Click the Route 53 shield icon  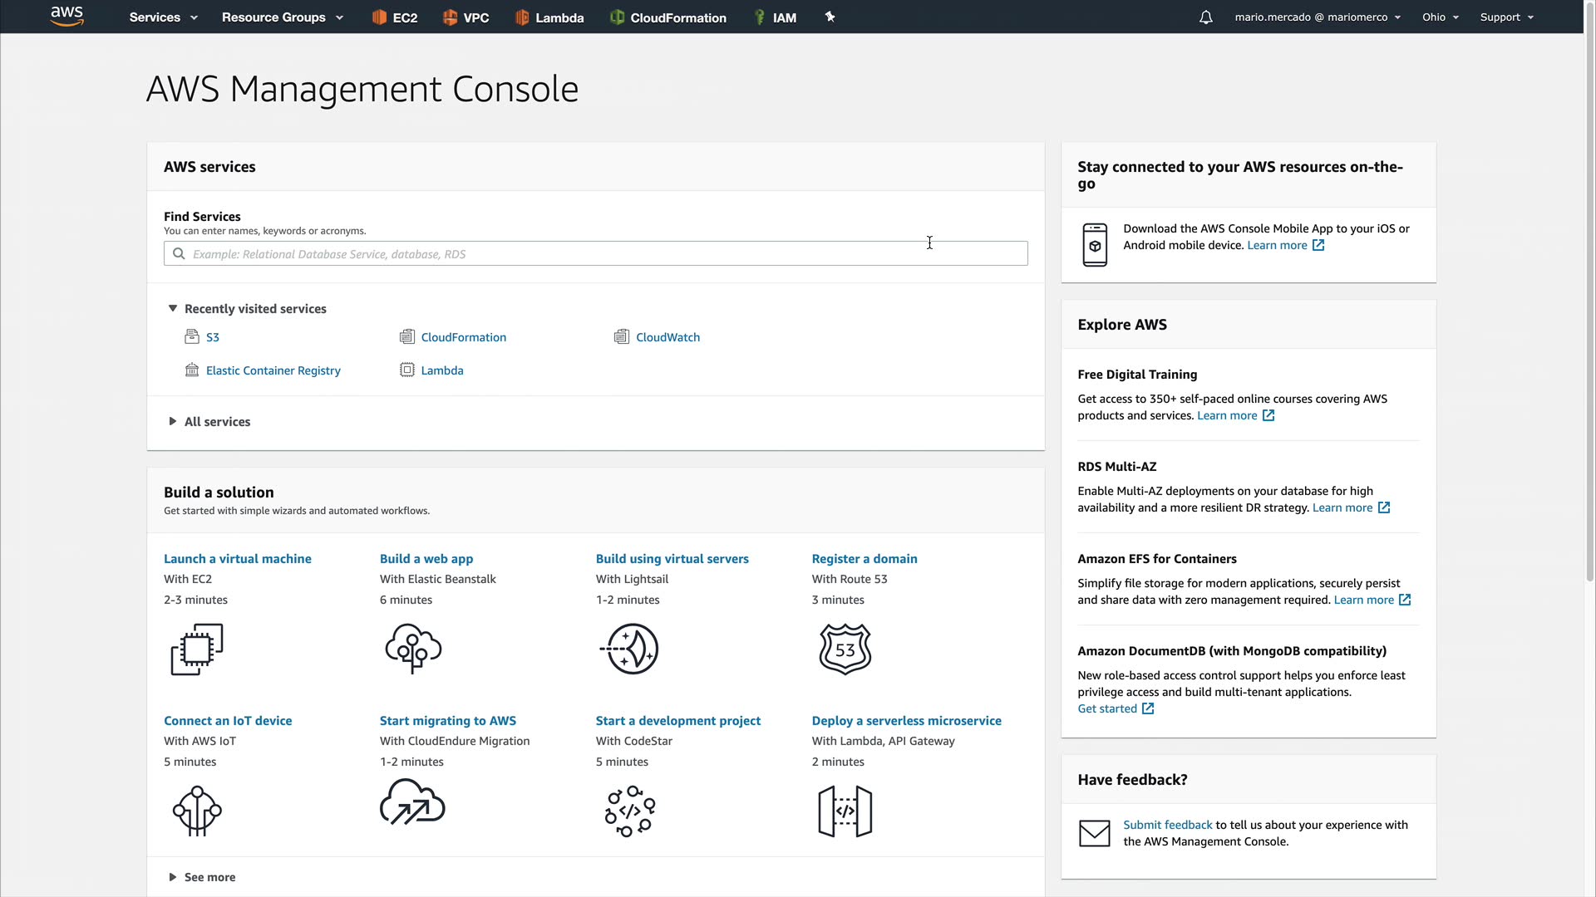(845, 649)
